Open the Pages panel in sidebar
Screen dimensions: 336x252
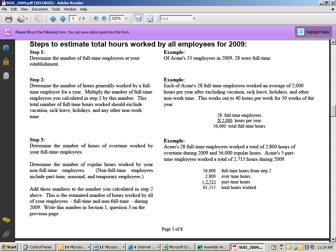pyautogui.click(x=6, y=76)
